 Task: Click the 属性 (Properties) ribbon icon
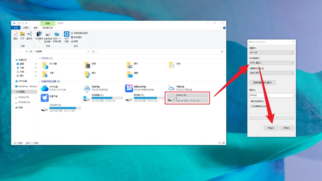[x=16, y=35]
